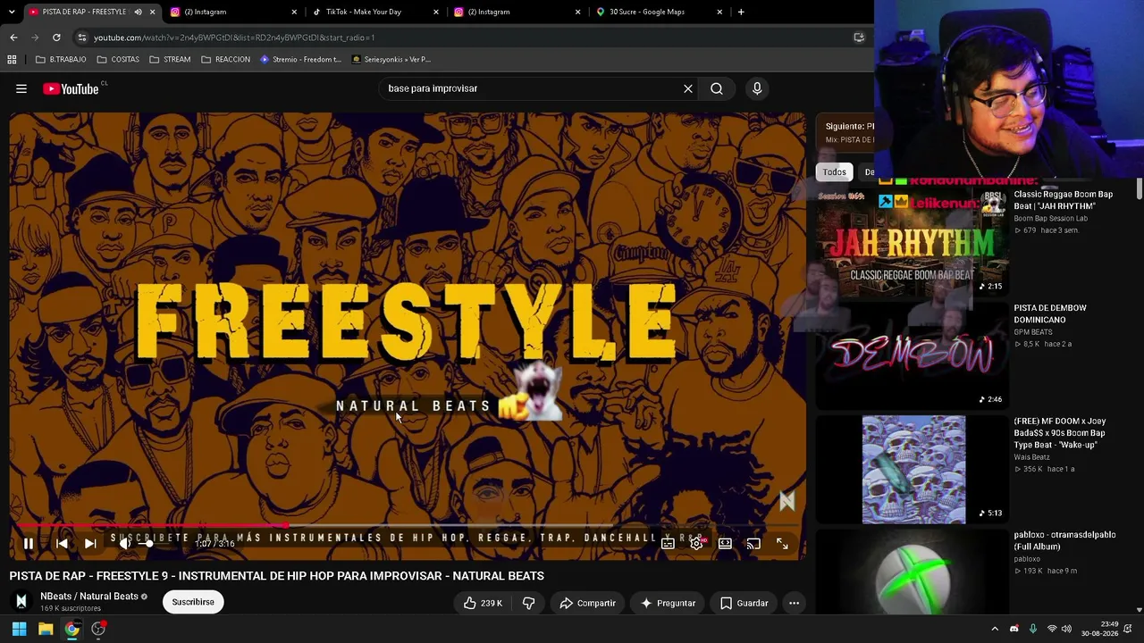The width and height of the screenshot is (1144, 643).
Task: Open 'pabloxo - otramasdelpablo' album title
Action: pyautogui.click(x=1064, y=540)
